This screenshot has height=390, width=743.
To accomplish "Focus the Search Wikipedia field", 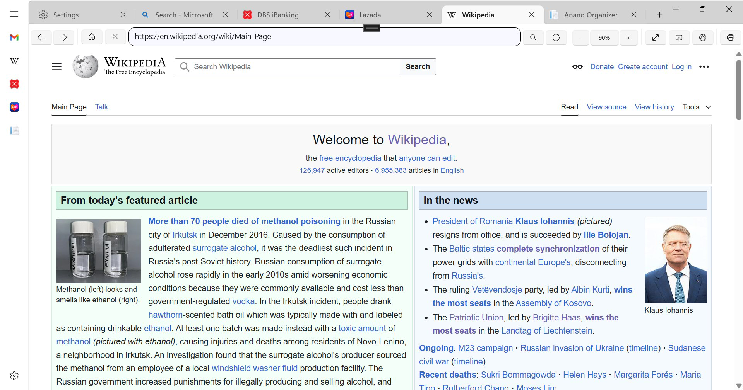I will (x=288, y=67).
